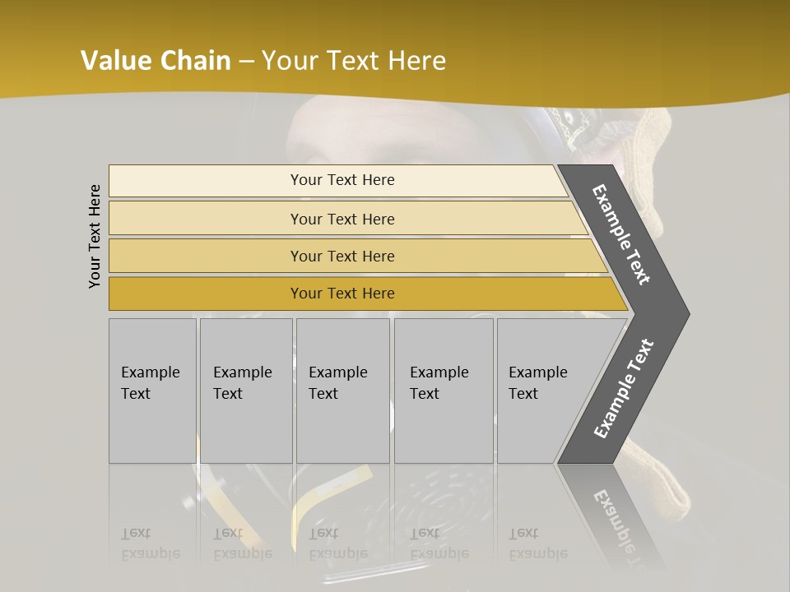Select the 'Value Chain' bold words in the title
The height and width of the screenshot is (592, 790).
[156, 60]
